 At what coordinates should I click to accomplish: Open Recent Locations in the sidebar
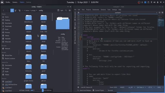point(10,59)
